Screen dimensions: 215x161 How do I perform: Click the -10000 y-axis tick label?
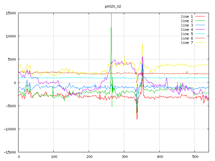click(x=9, y=129)
